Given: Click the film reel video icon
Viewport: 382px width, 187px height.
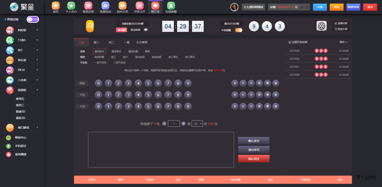Looking at the screenshot, I should coord(322,26).
